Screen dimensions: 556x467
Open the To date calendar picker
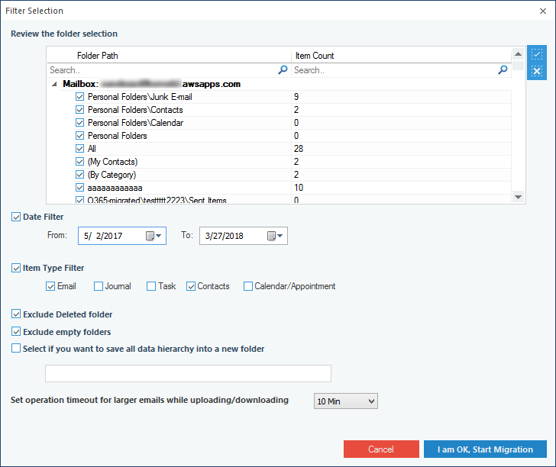click(276, 237)
